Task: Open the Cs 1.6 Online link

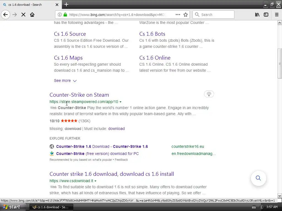Action: pos(155,58)
